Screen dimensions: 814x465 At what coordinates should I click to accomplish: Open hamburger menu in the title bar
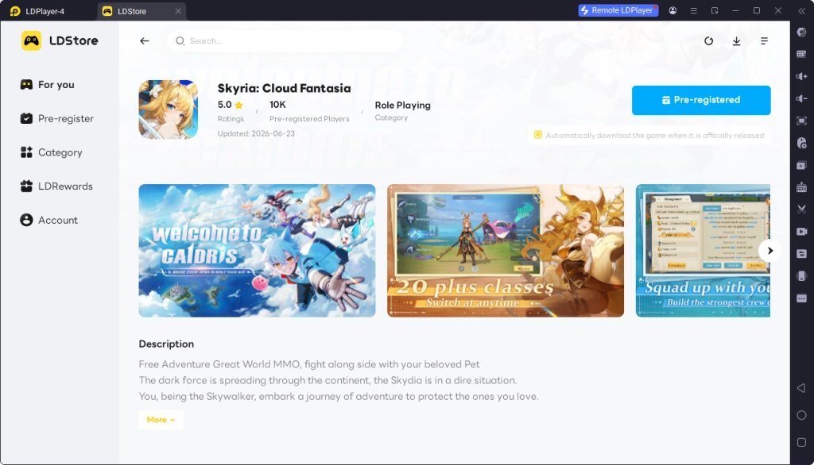pyautogui.click(x=693, y=10)
